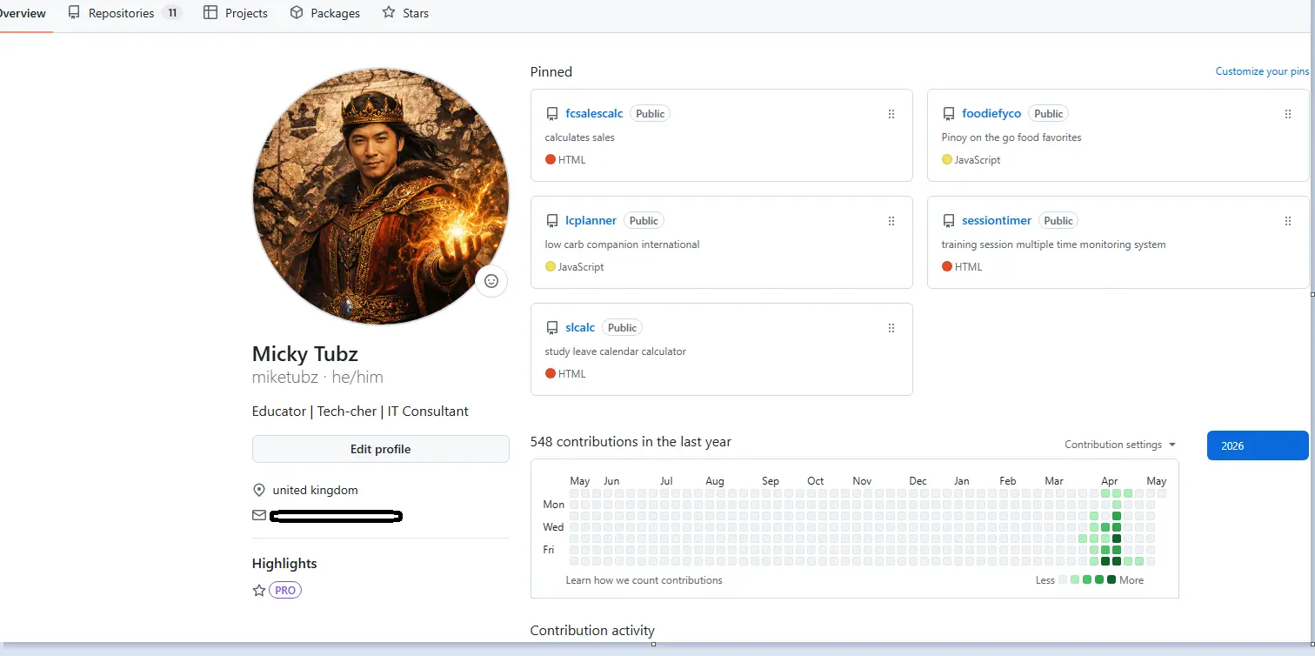Open the sessiontimer repository link

(997, 220)
